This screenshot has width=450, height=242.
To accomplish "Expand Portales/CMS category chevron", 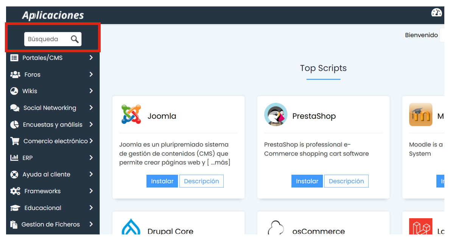I will (91, 58).
